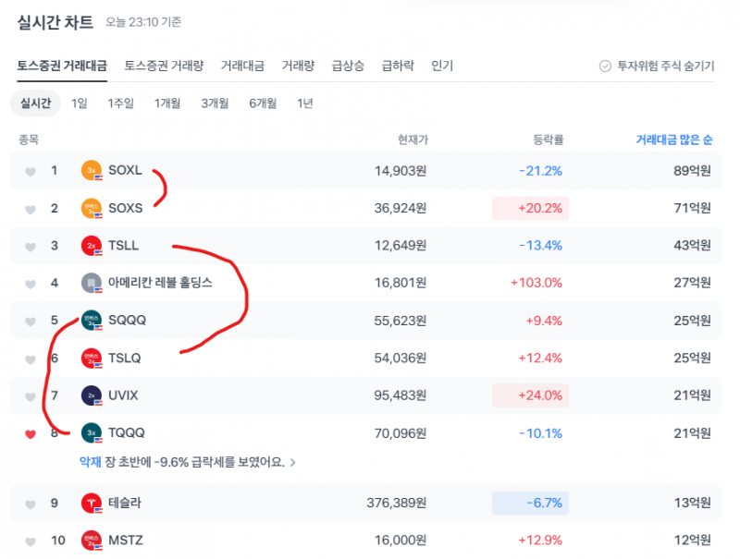The width and height of the screenshot is (740, 559).
Task: Select the 1개월 period filter
Action: 167,103
